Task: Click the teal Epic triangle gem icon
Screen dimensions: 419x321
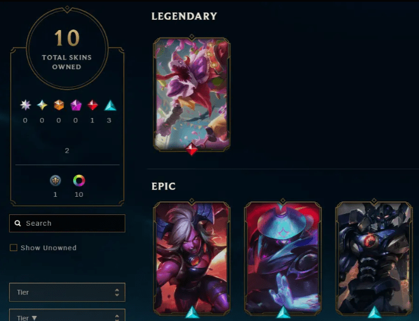Action: (x=110, y=105)
